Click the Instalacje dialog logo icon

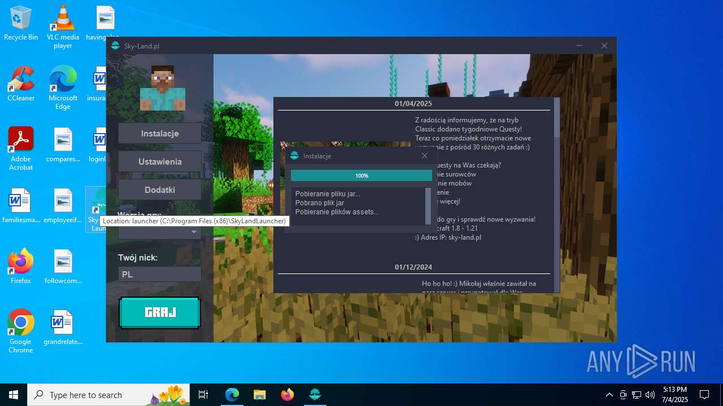click(294, 156)
